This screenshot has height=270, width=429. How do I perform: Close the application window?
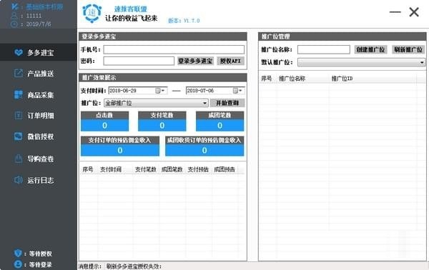pyautogui.click(x=414, y=12)
